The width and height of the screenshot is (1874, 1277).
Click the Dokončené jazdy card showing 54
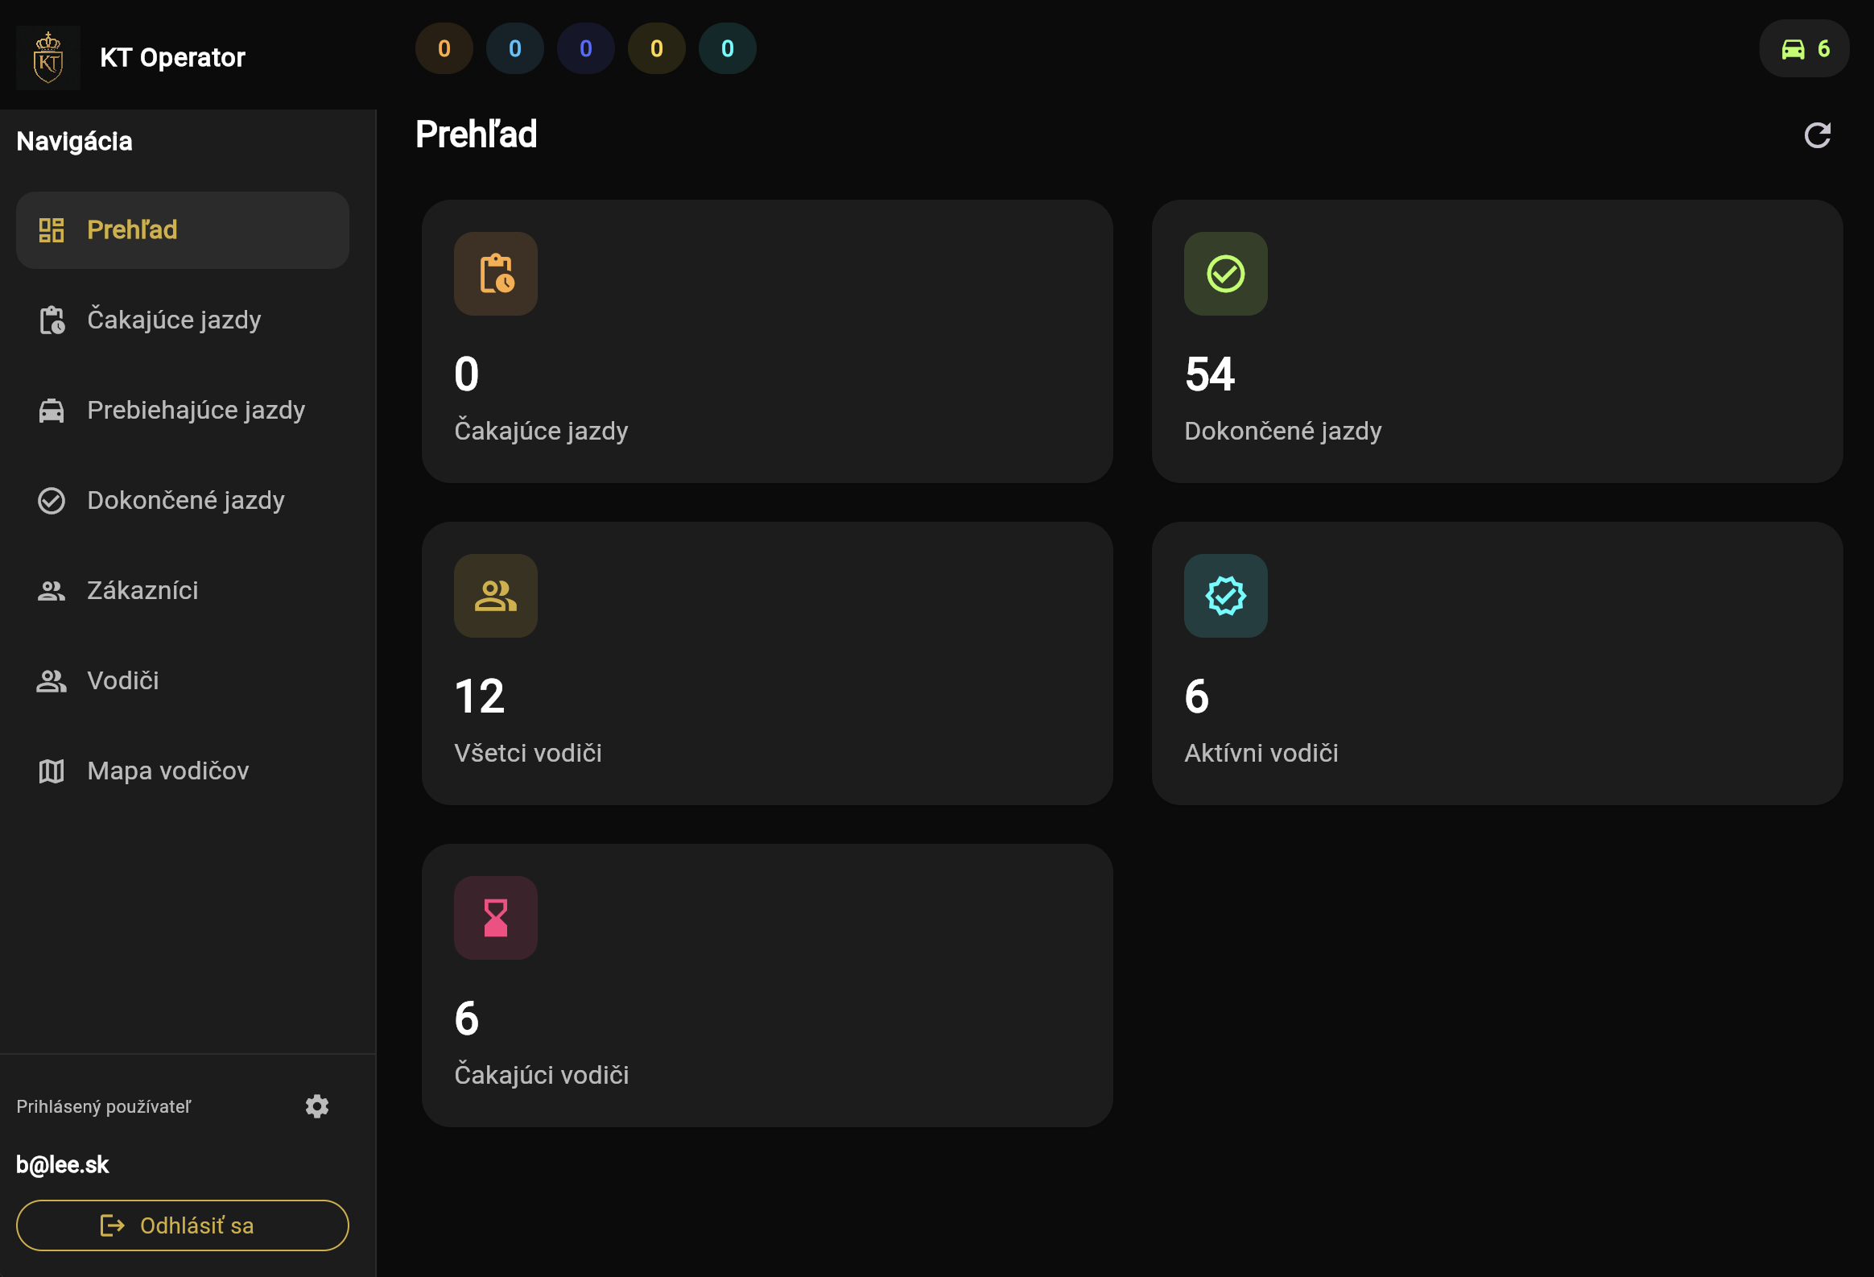click(x=1497, y=341)
